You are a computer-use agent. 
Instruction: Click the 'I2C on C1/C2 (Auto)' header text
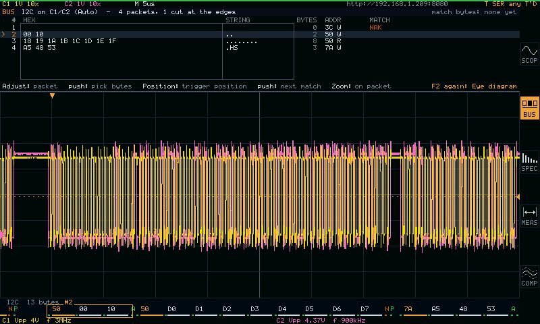pos(60,12)
